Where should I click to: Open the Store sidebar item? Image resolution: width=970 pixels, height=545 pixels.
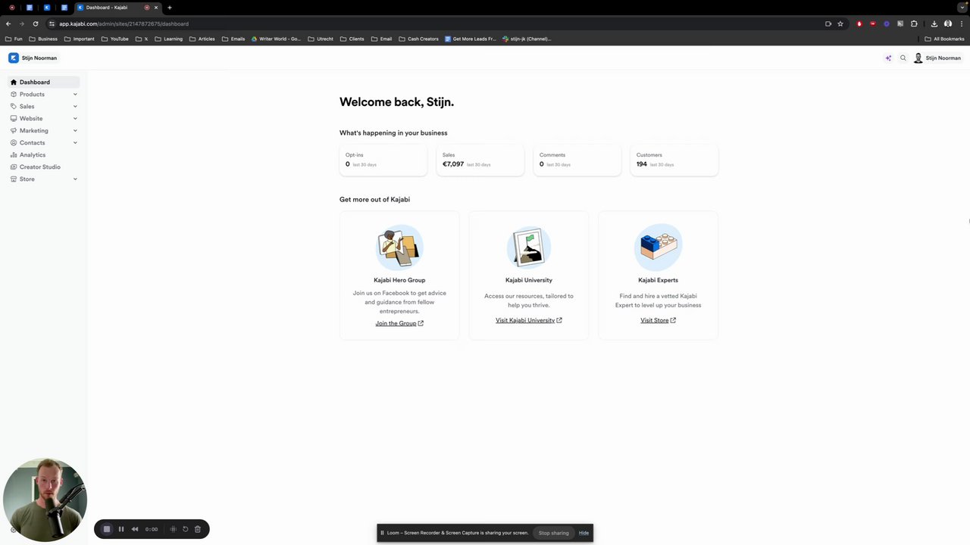coord(27,179)
